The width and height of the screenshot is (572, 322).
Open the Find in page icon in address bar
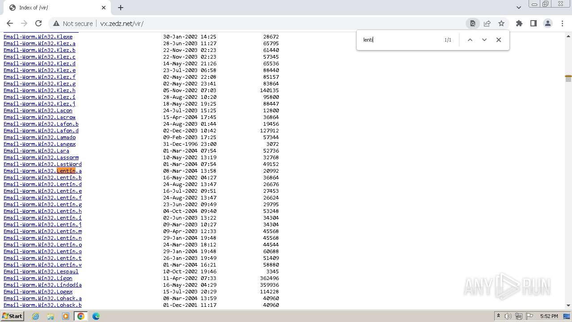(x=472, y=24)
